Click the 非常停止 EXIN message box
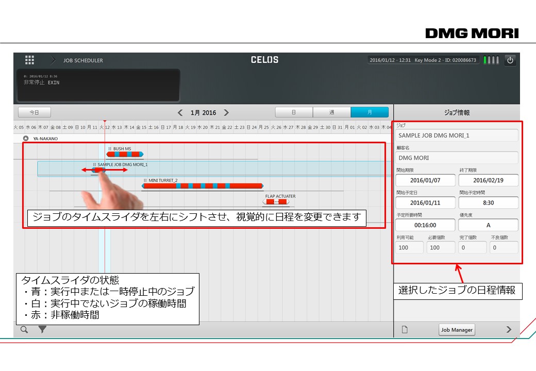Viewport: 536px width, 371px height. tap(98, 85)
